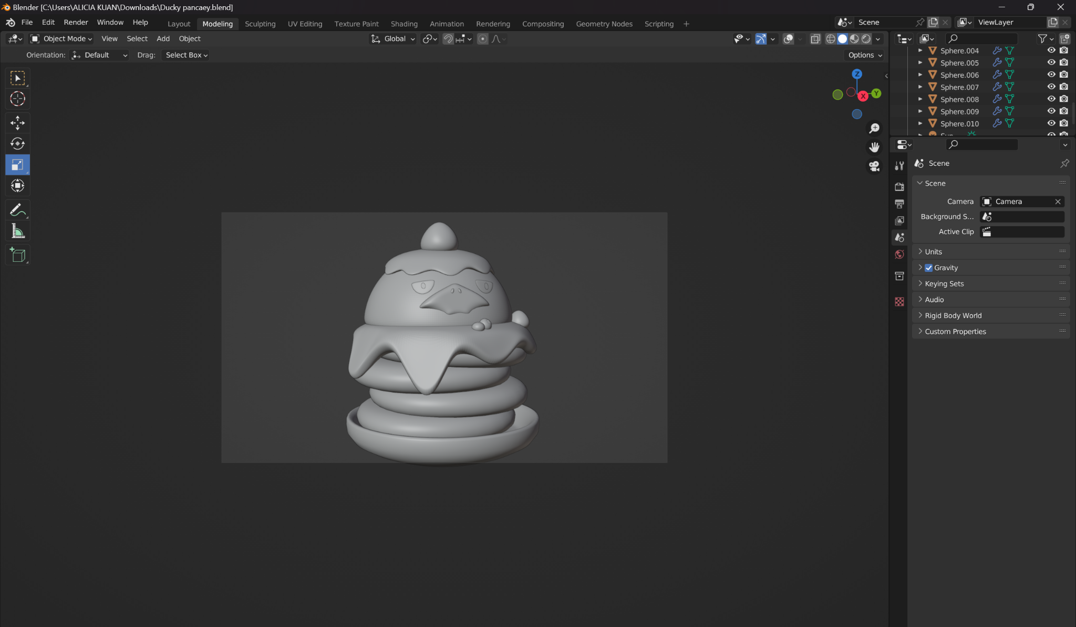This screenshot has width=1076, height=627.
Task: Toggle camera view with camera icon
Action: pyautogui.click(x=874, y=166)
